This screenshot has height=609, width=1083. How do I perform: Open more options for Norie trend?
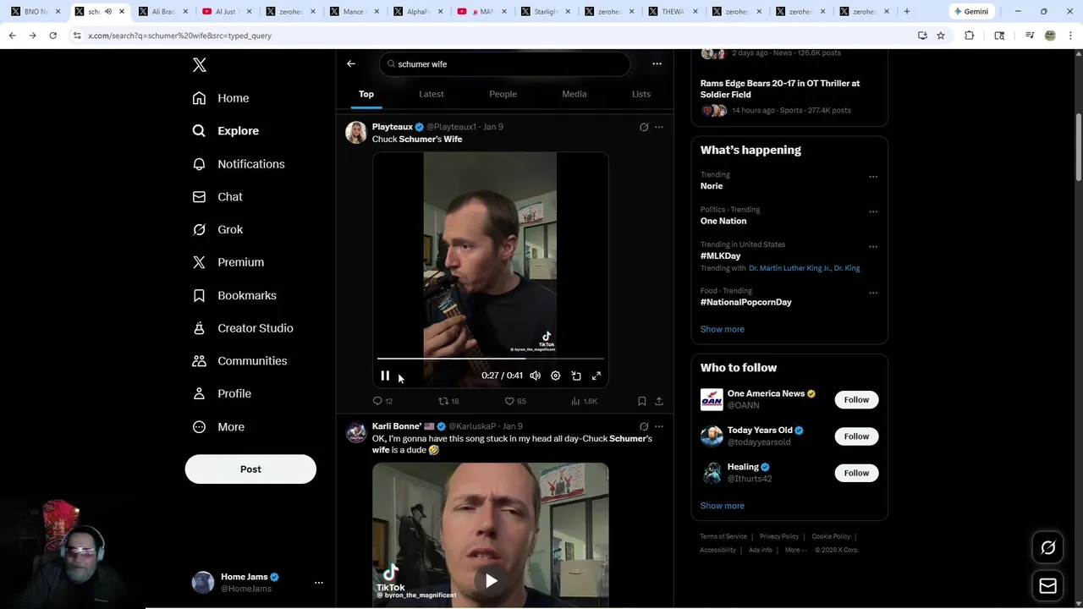click(x=873, y=177)
